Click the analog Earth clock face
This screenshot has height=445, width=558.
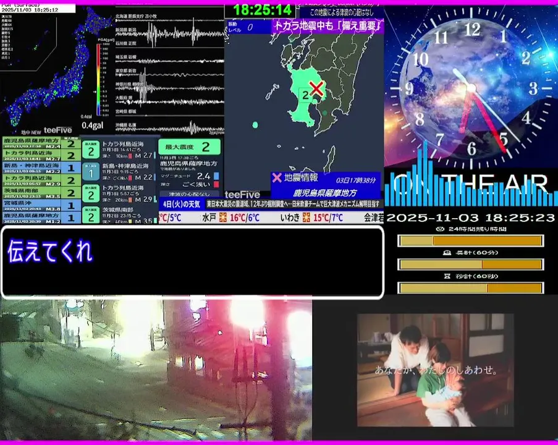tap(471, 87)
